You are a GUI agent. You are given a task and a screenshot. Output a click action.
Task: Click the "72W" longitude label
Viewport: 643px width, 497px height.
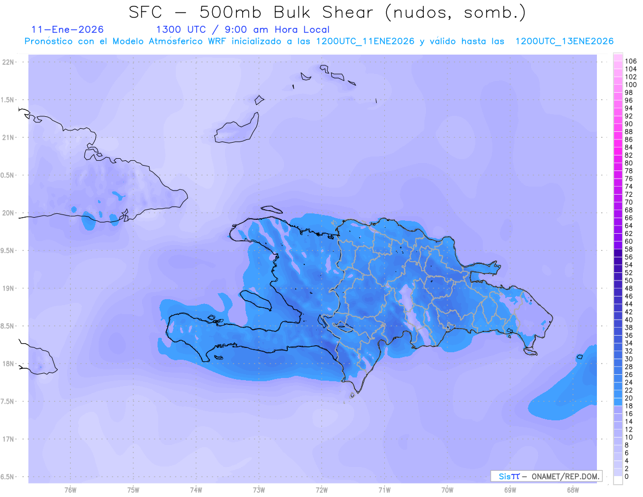[x=322, y=489]
